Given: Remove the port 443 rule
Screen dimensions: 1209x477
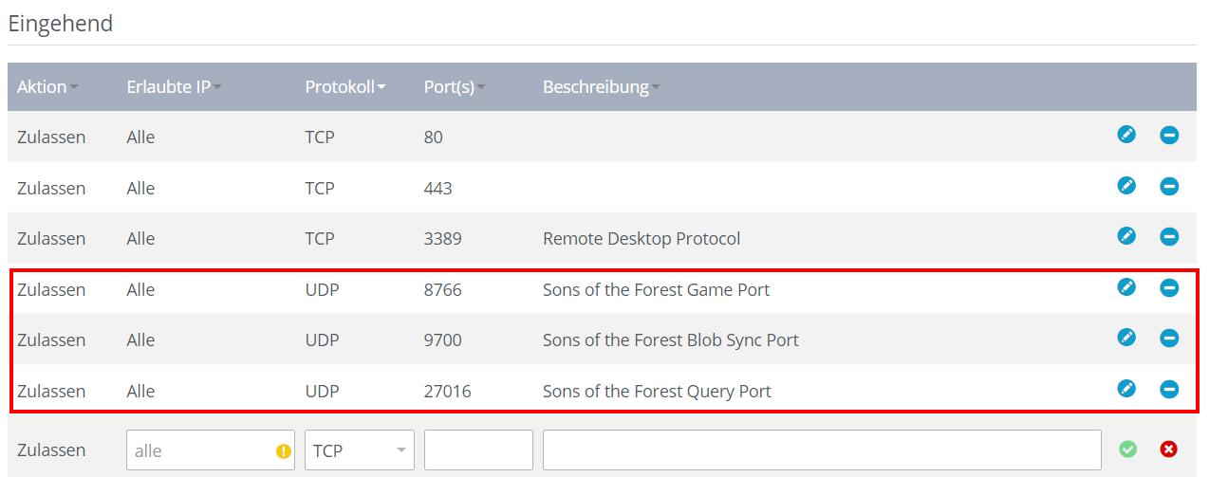Looking at the screenshot, I should click(x=1169, y=187).
